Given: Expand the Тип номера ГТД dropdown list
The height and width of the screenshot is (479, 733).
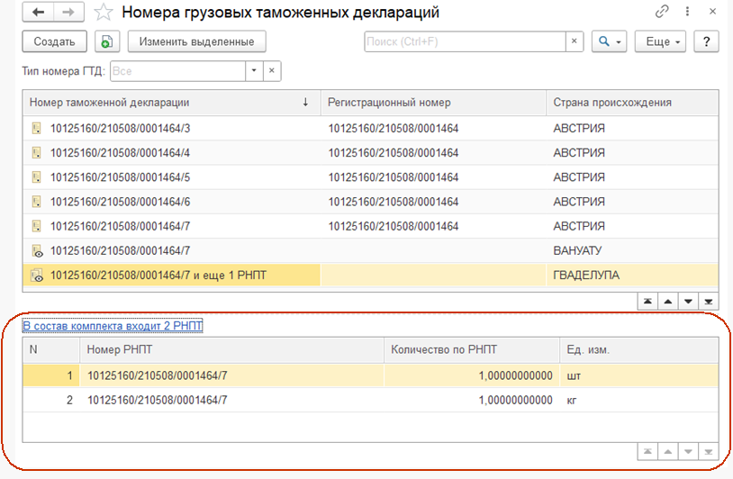Looking at the screenshot, I should click(253, 71).
